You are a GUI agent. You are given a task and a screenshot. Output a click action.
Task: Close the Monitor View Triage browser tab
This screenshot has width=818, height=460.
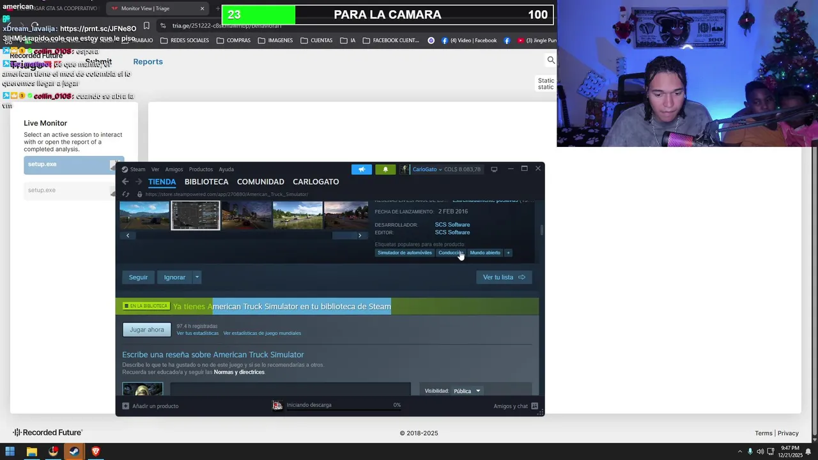[x=203, y=8]
